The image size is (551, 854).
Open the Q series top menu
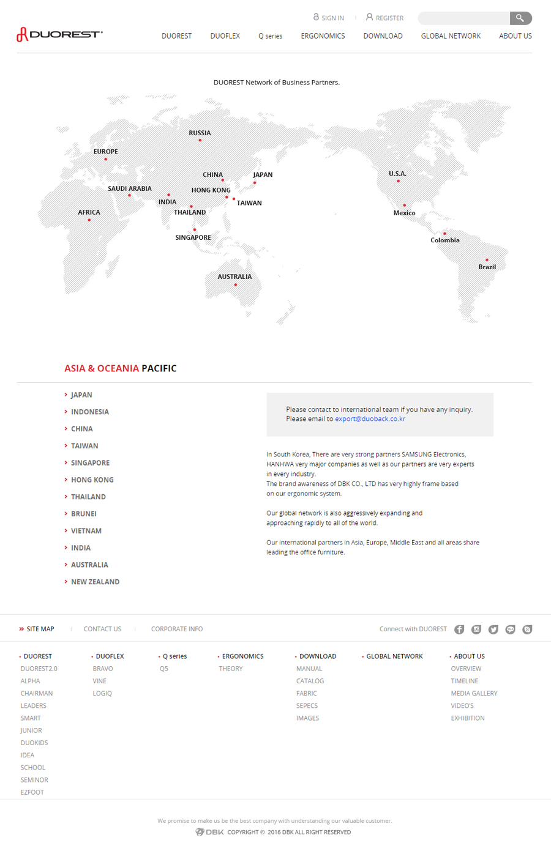270,36
